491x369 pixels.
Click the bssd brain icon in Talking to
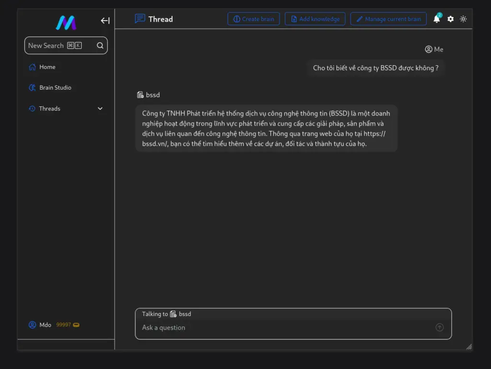173,314
